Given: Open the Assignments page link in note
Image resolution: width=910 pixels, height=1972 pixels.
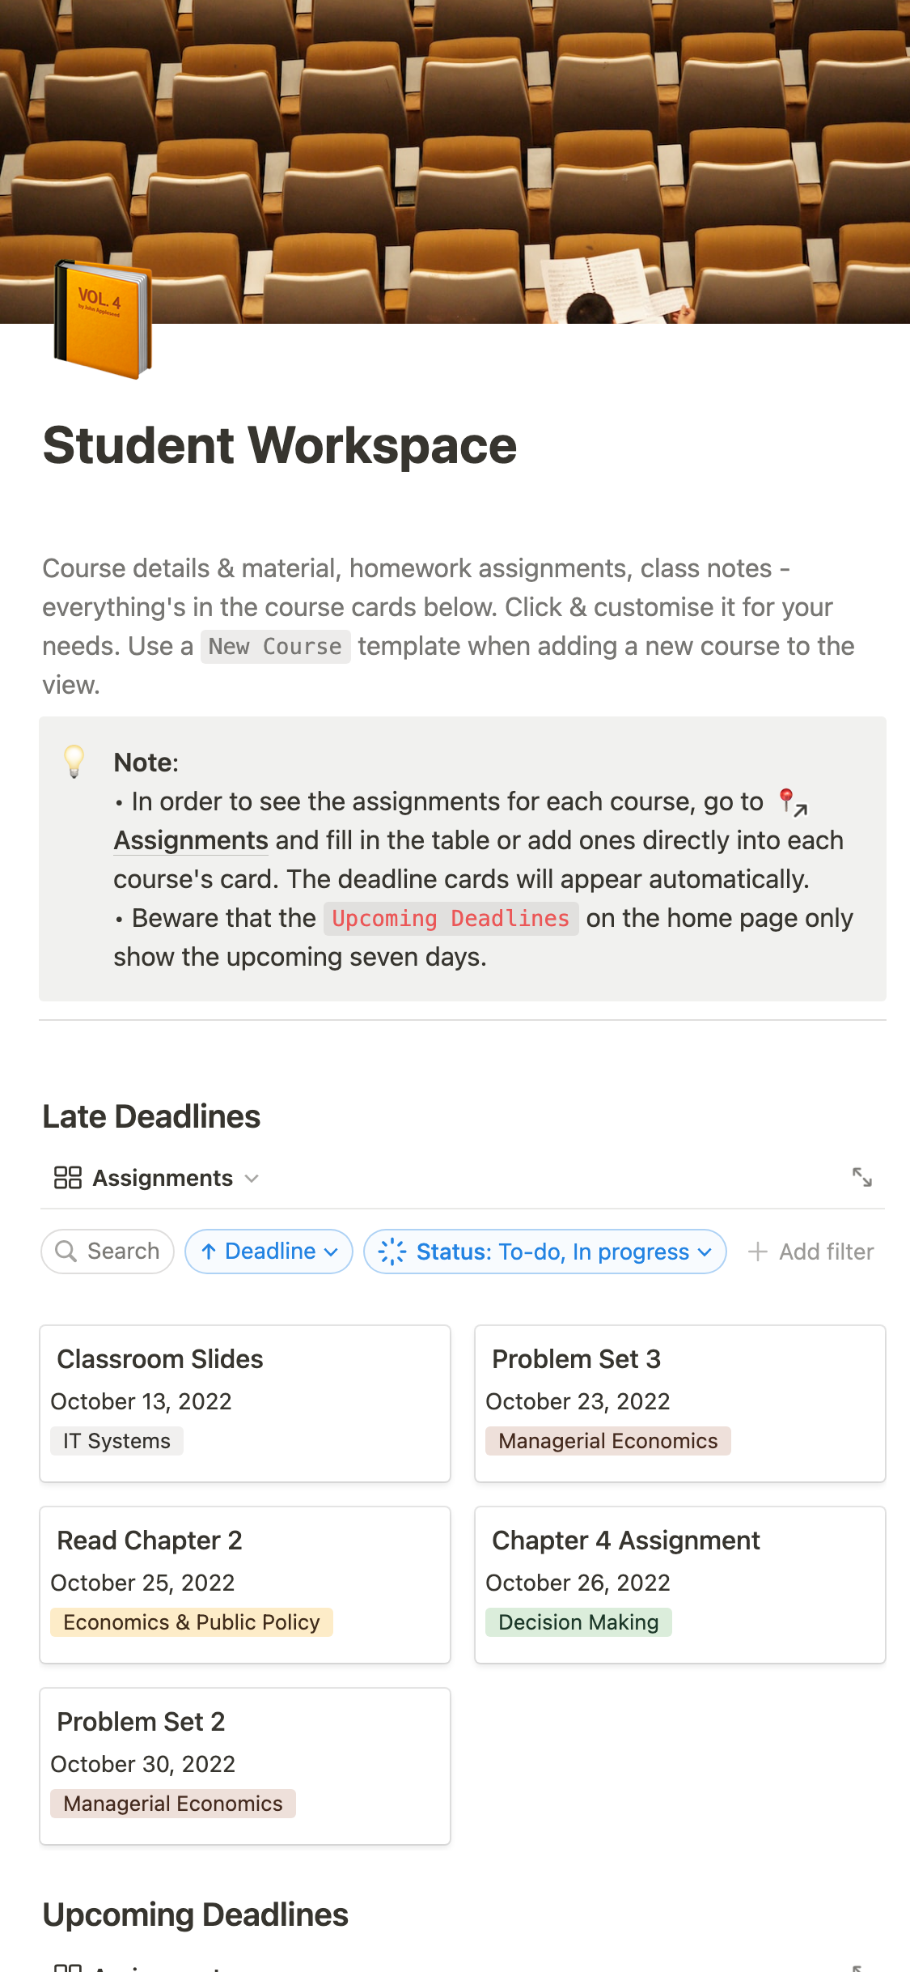Looking at the screenshot, I should 191,840.
